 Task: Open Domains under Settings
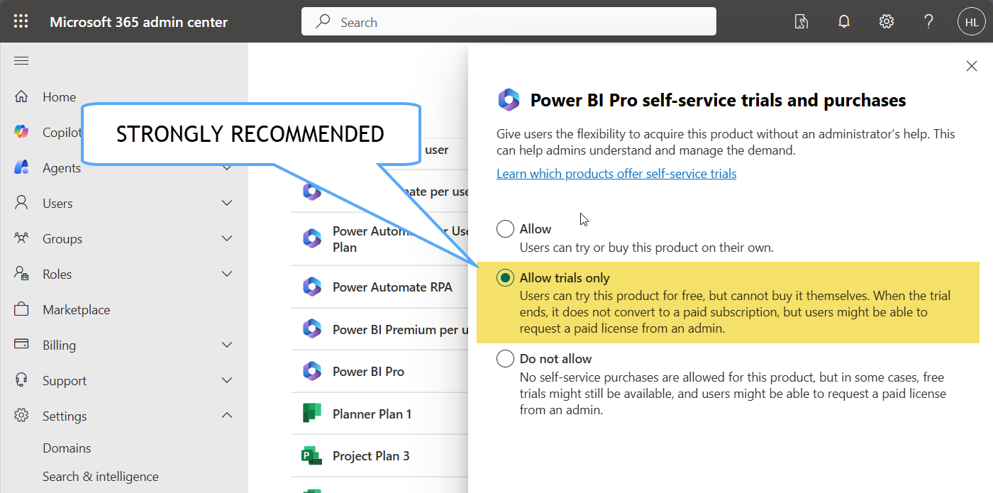pos(67,448)
